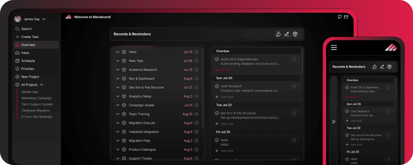This screenshot has width=413, height=165.
Task: Click the cube projects icon in the desktop panel
Action: click(295, 34)
